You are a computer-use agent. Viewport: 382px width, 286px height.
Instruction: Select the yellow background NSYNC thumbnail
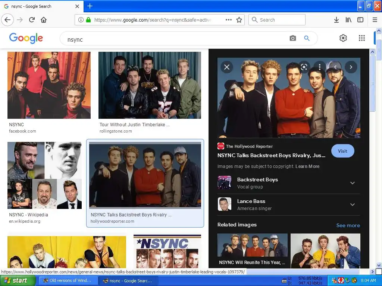(67, 252)
